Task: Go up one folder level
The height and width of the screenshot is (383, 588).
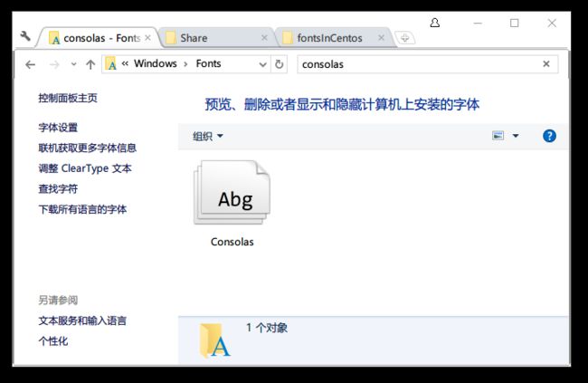Action: 90,64
